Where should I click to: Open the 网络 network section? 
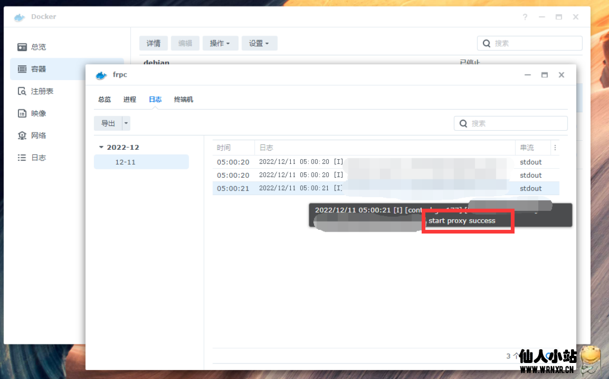(x=38, y=135)
